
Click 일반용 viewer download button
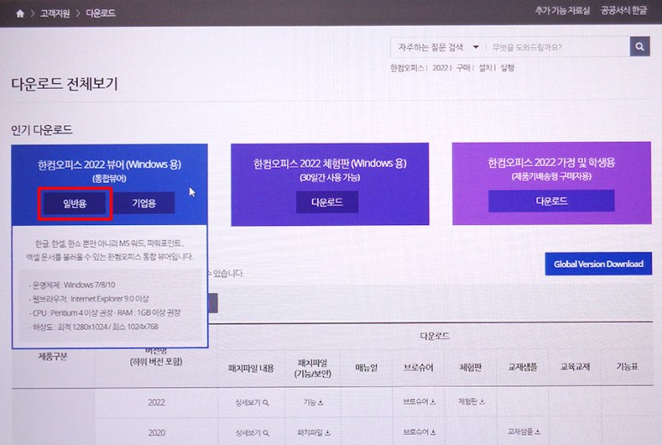(75, 204)
